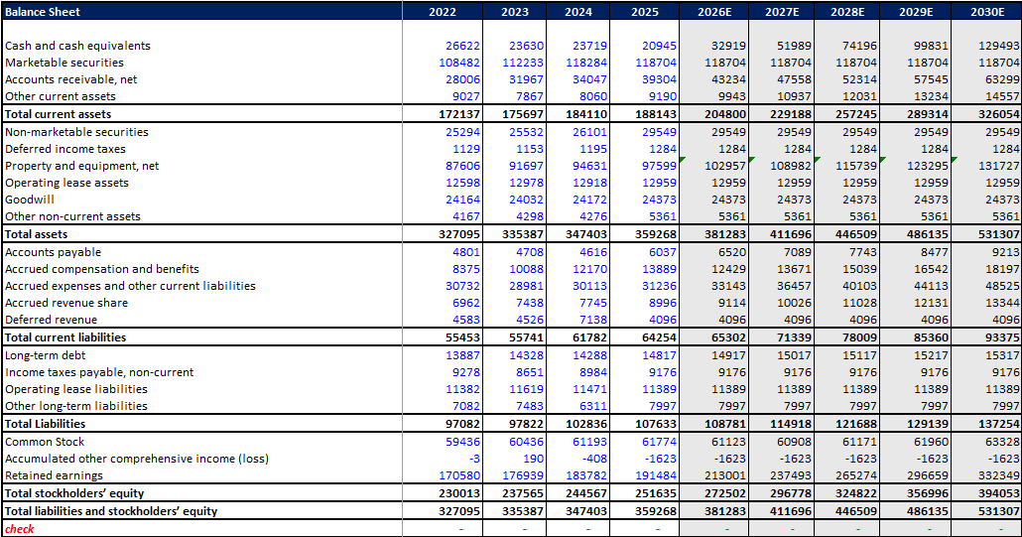Select Property and equipment 2030E value 131727
The image size is (1022, 537).
[998, 166]
